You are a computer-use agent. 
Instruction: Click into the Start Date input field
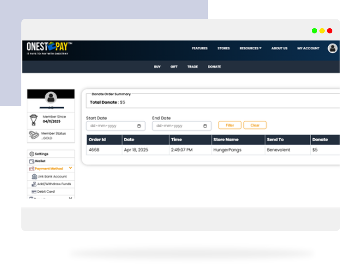(111, 126)
